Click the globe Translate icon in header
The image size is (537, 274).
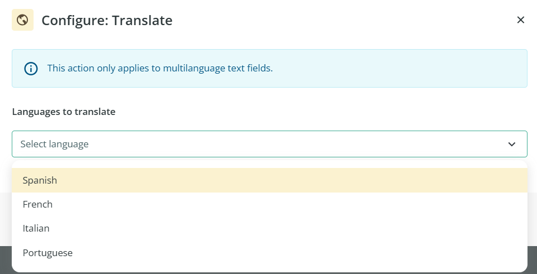(22, 21)
